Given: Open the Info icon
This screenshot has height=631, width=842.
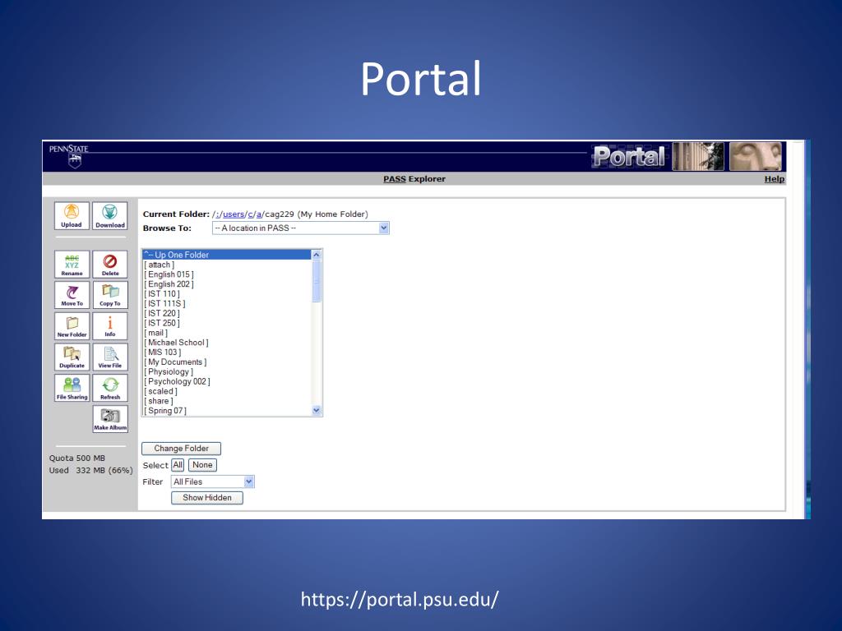Looking at the screenshot, I should click(110, 326).
